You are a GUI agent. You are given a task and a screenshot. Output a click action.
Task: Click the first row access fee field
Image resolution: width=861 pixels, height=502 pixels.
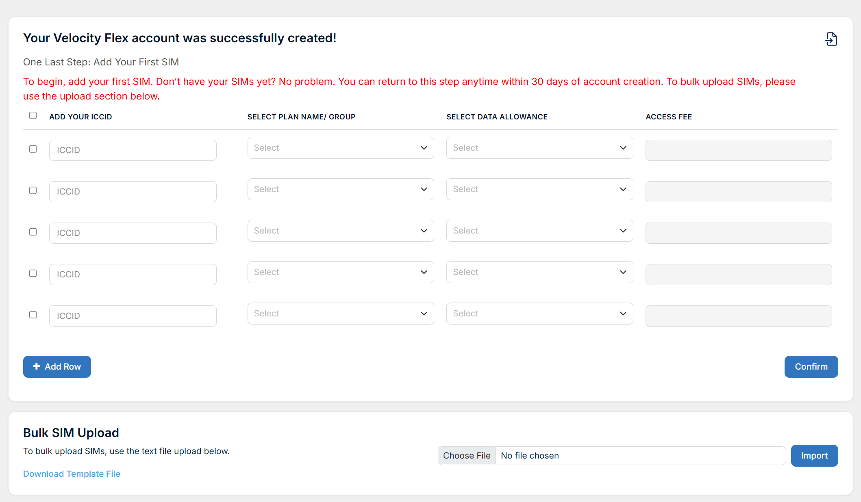(739, 150)
